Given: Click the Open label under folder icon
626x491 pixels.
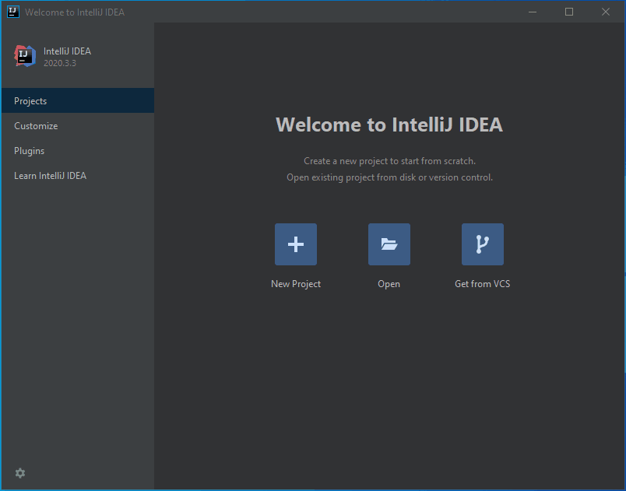Looking at the screenshot, I should click(389, 284).
